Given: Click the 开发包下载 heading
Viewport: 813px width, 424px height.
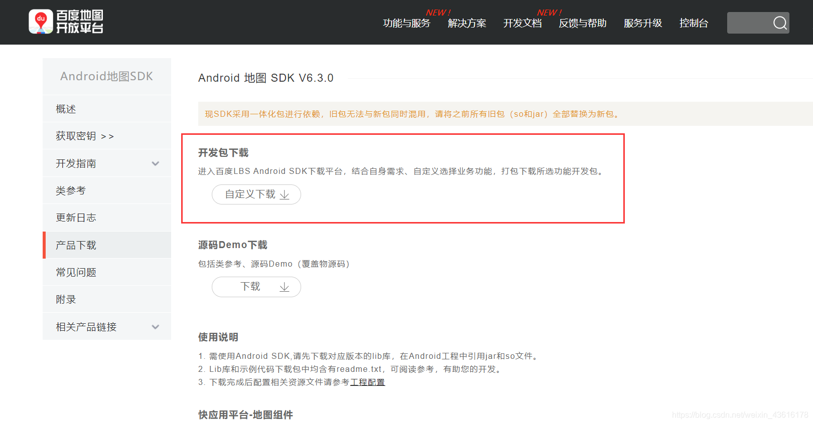Looking at the screenshot, I should point(223,152).
